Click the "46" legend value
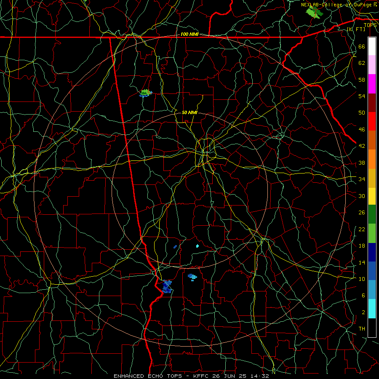379x379 pixels. click(362, 130)
